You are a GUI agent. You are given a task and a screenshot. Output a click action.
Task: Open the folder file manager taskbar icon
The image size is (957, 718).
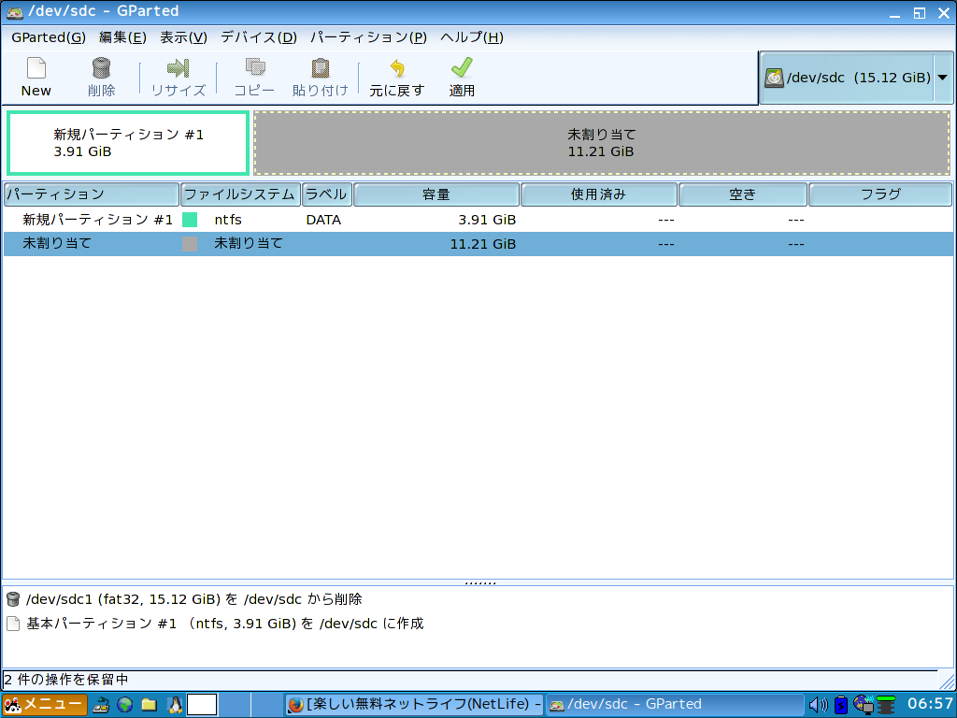[x=149, y=705]
